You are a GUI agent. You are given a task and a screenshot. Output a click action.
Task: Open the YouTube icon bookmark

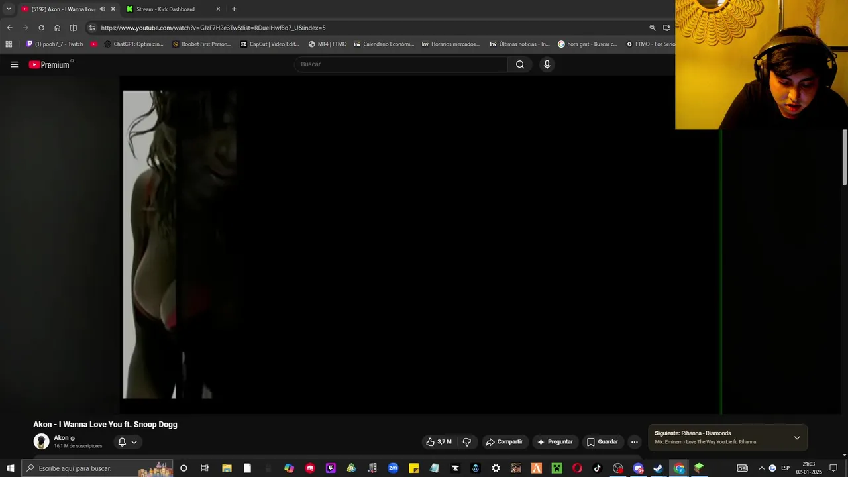point(93,44)
